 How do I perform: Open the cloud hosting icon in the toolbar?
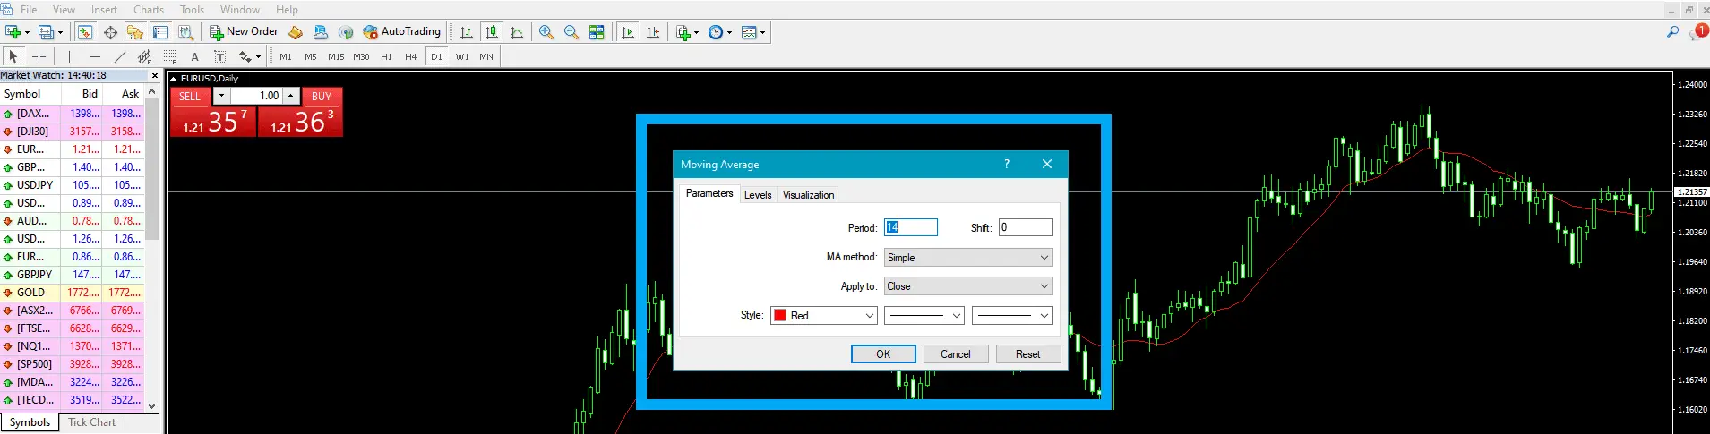321,32
